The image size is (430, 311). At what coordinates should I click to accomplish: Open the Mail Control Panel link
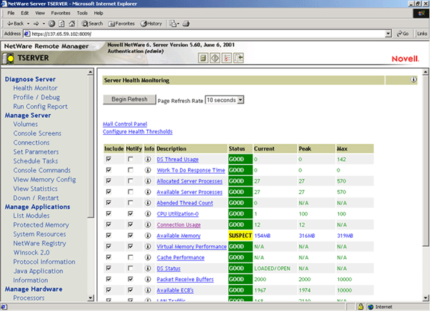click(125, 124)
